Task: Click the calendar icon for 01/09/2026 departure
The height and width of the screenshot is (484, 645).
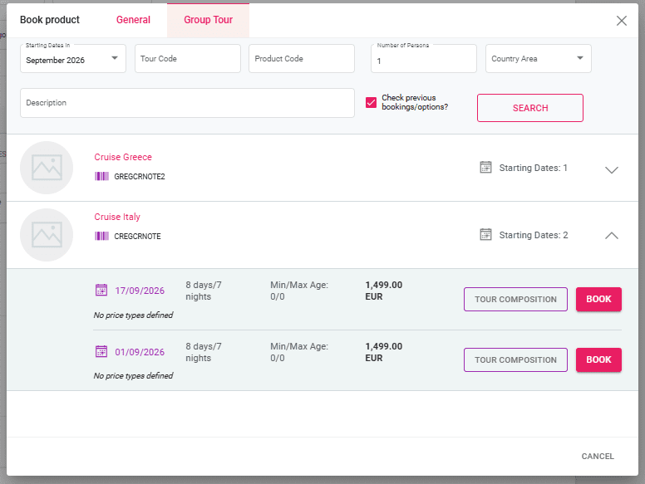Action: click(101, 352)
